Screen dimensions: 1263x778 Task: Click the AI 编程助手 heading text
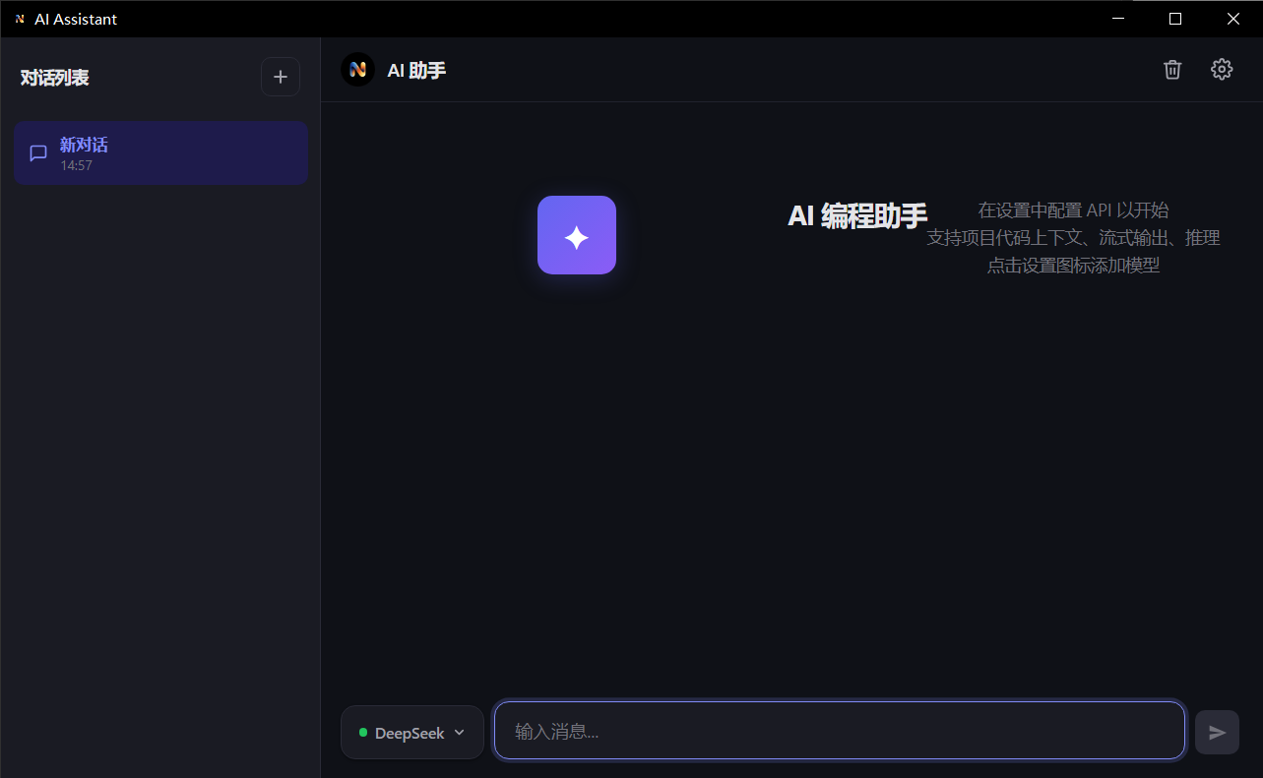pyautogui.click(x=857, y=215)
